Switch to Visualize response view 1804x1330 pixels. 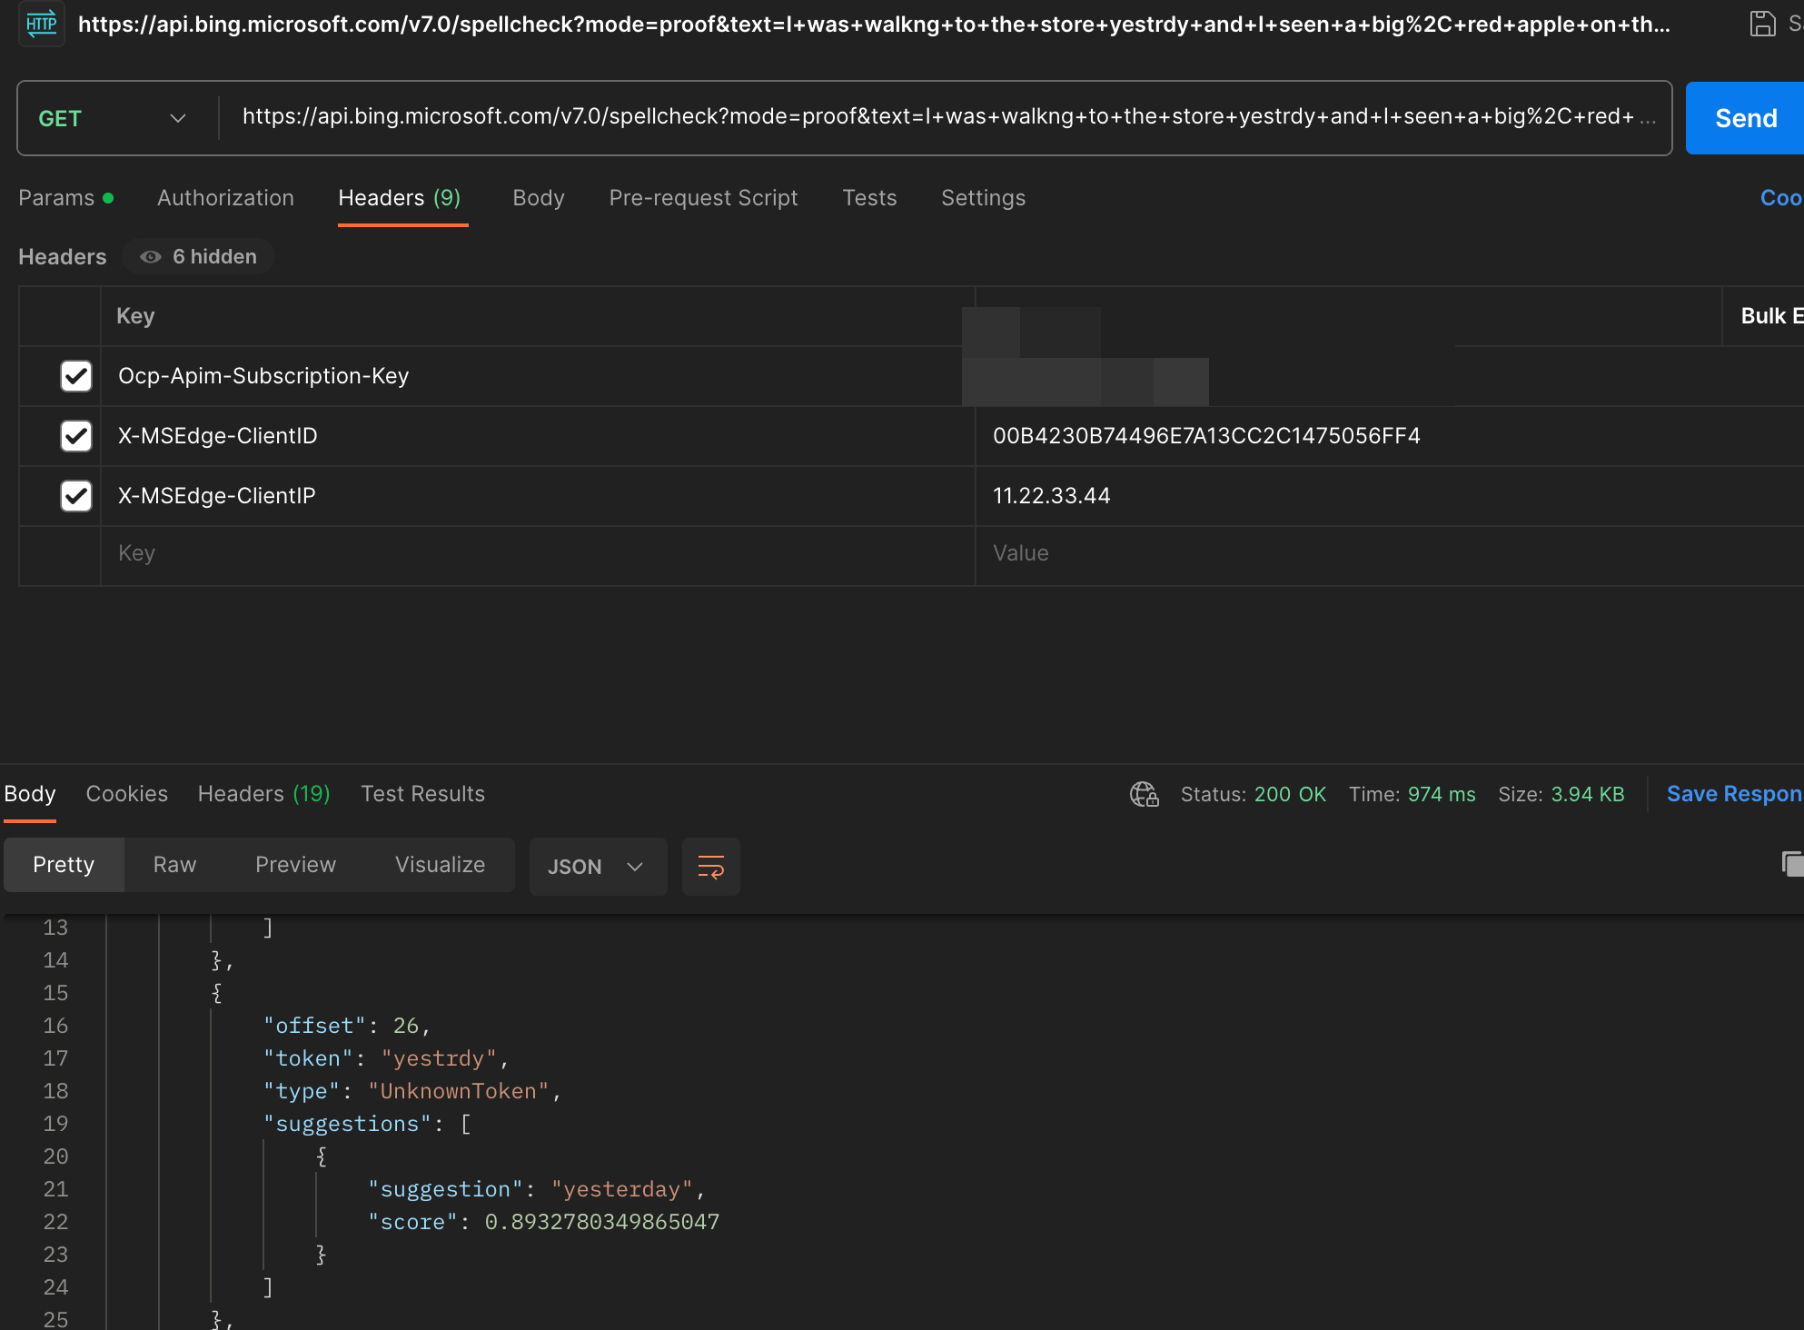pos(440,865)
